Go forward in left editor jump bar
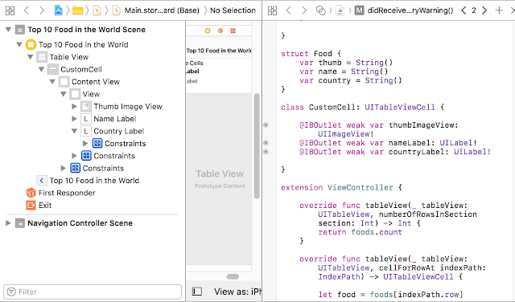 coord(41,10)
